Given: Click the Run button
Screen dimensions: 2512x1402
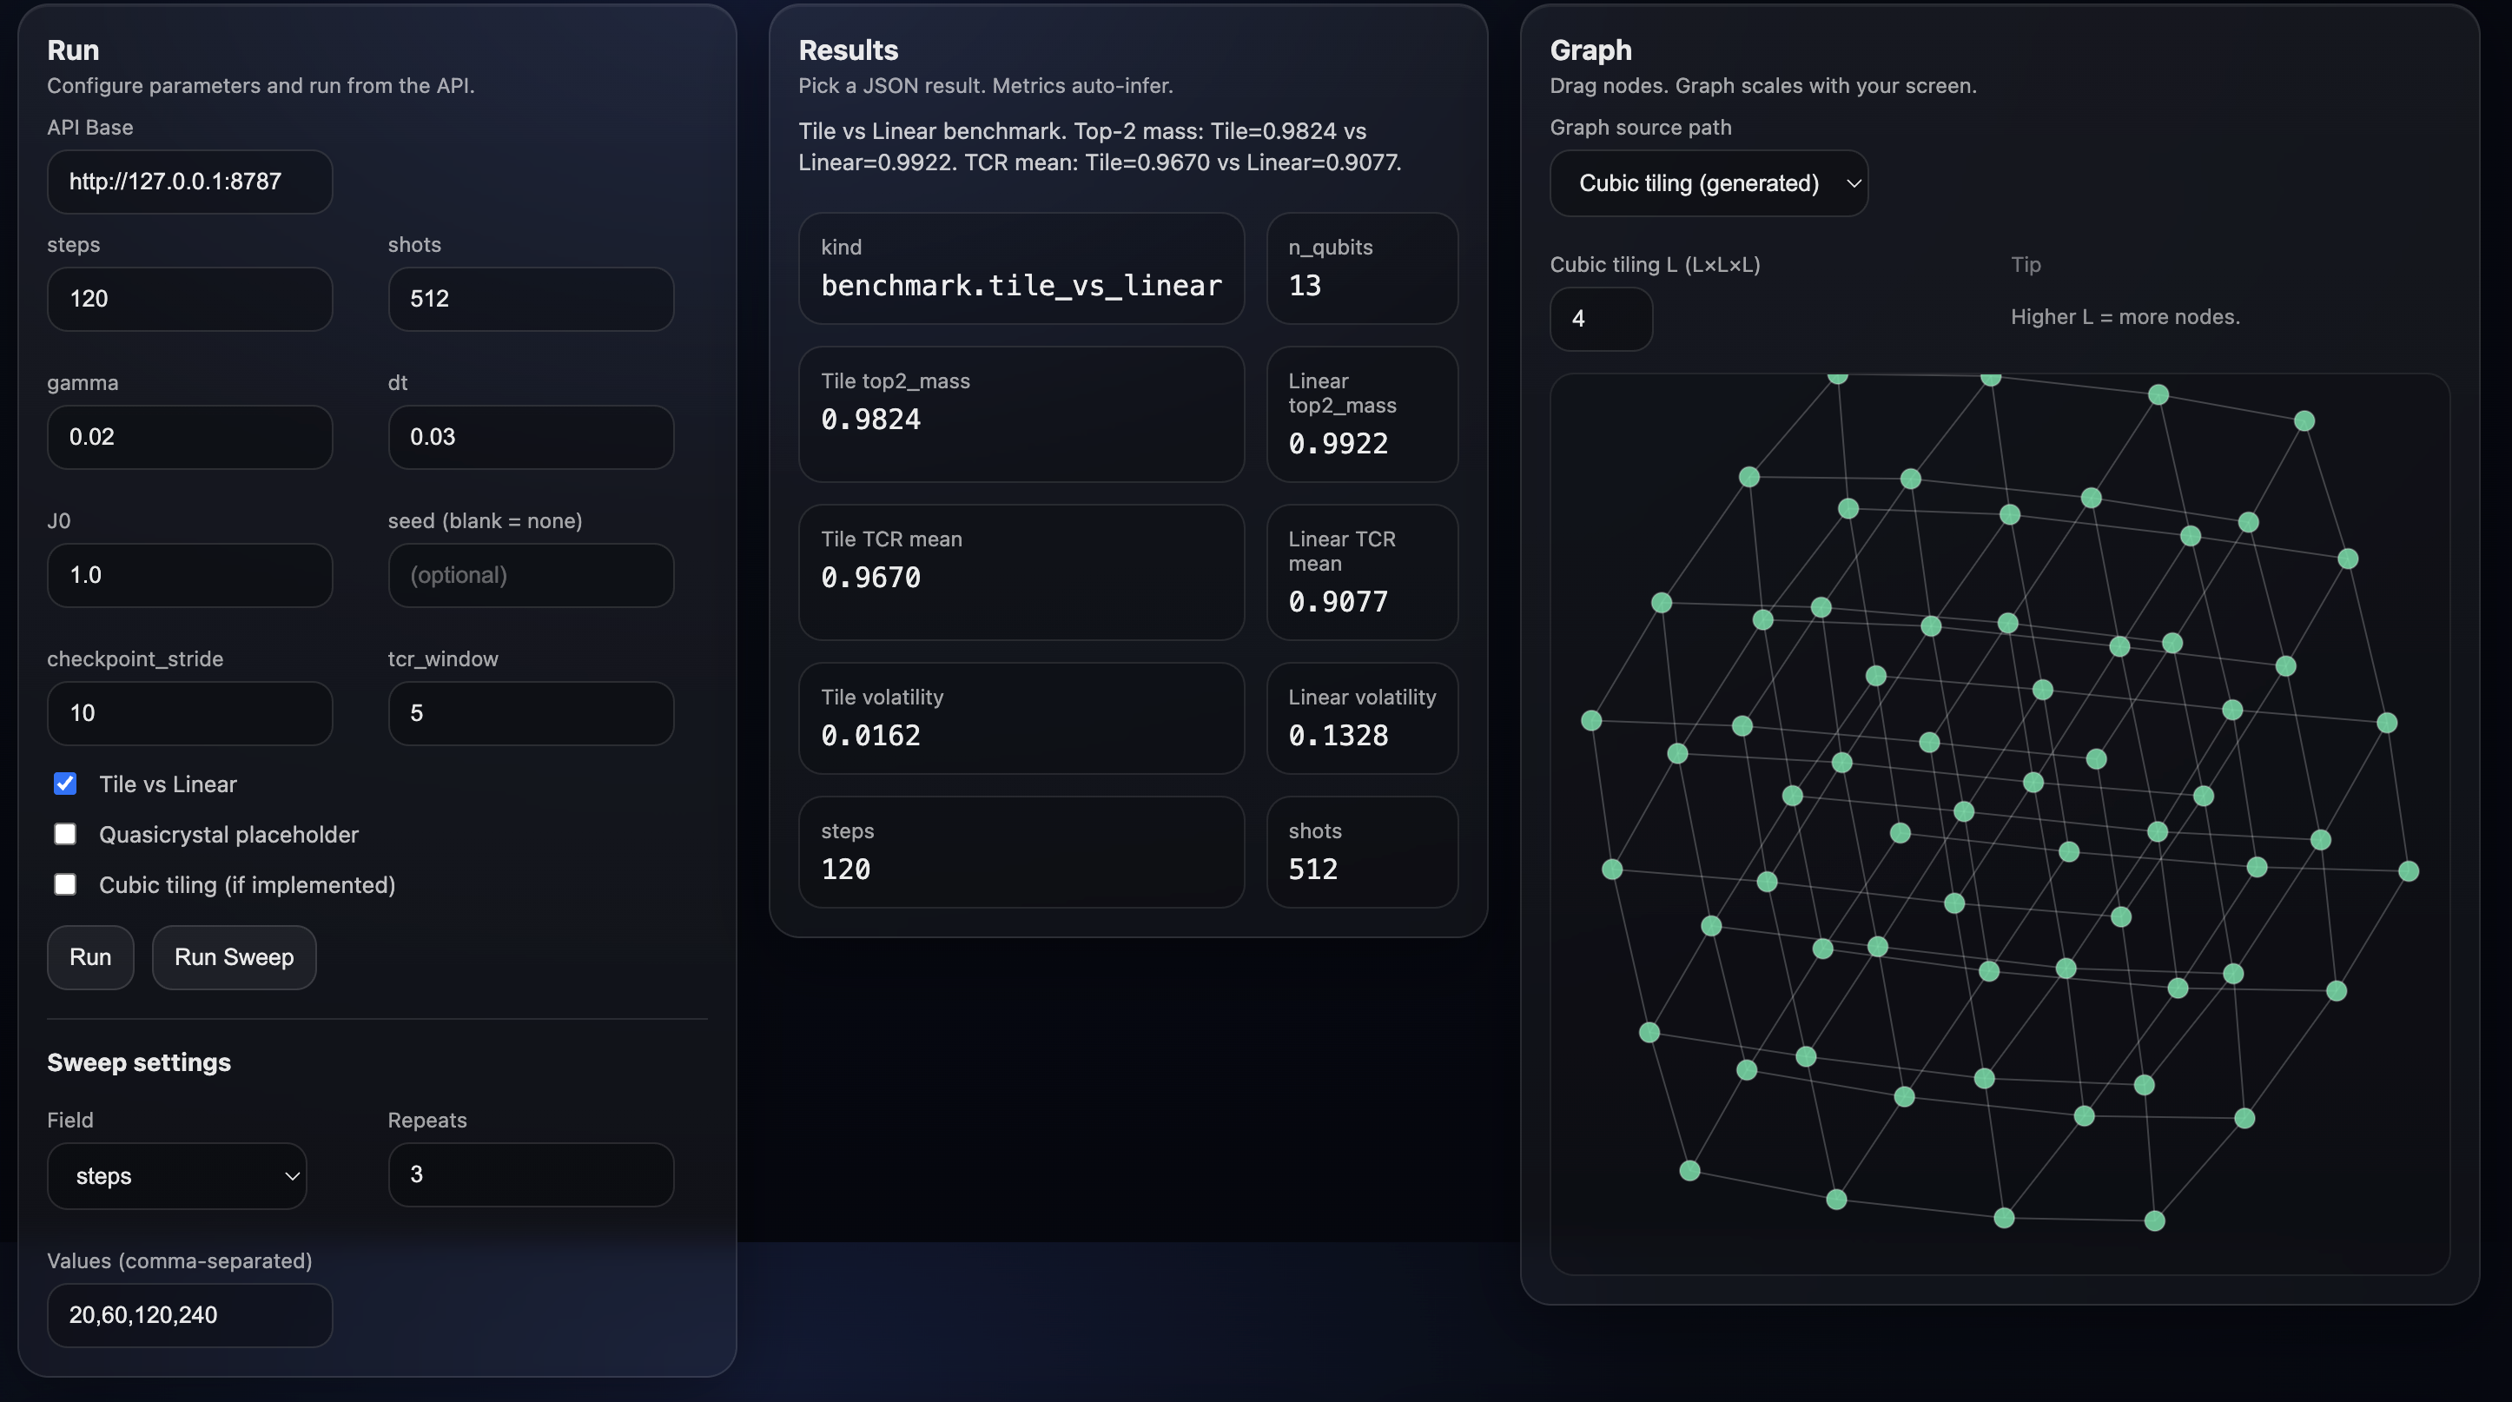Looking at the screenshot, I should click(x=89, y=956).
